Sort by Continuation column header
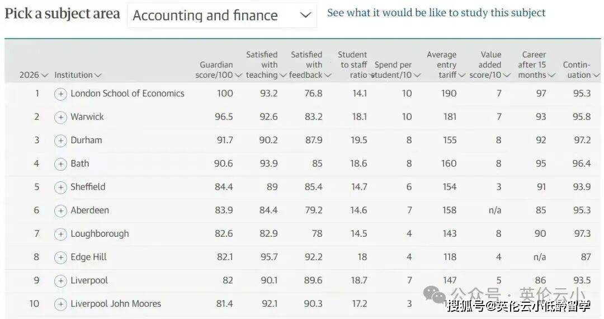Screen dimensions: 604x319 pos(580,70)
